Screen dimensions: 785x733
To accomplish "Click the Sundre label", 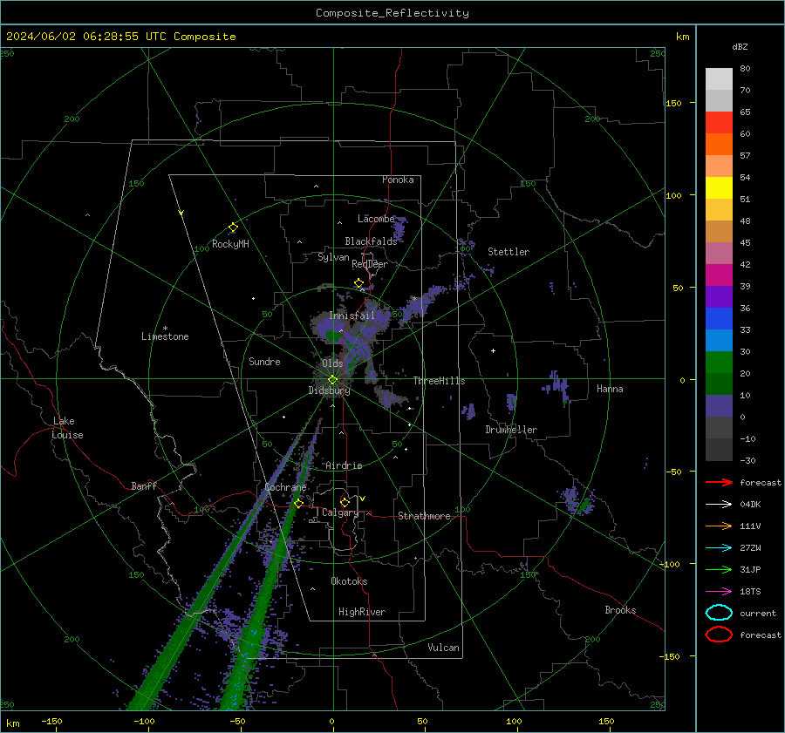I will pyautogui.click(x=264, y=362).
